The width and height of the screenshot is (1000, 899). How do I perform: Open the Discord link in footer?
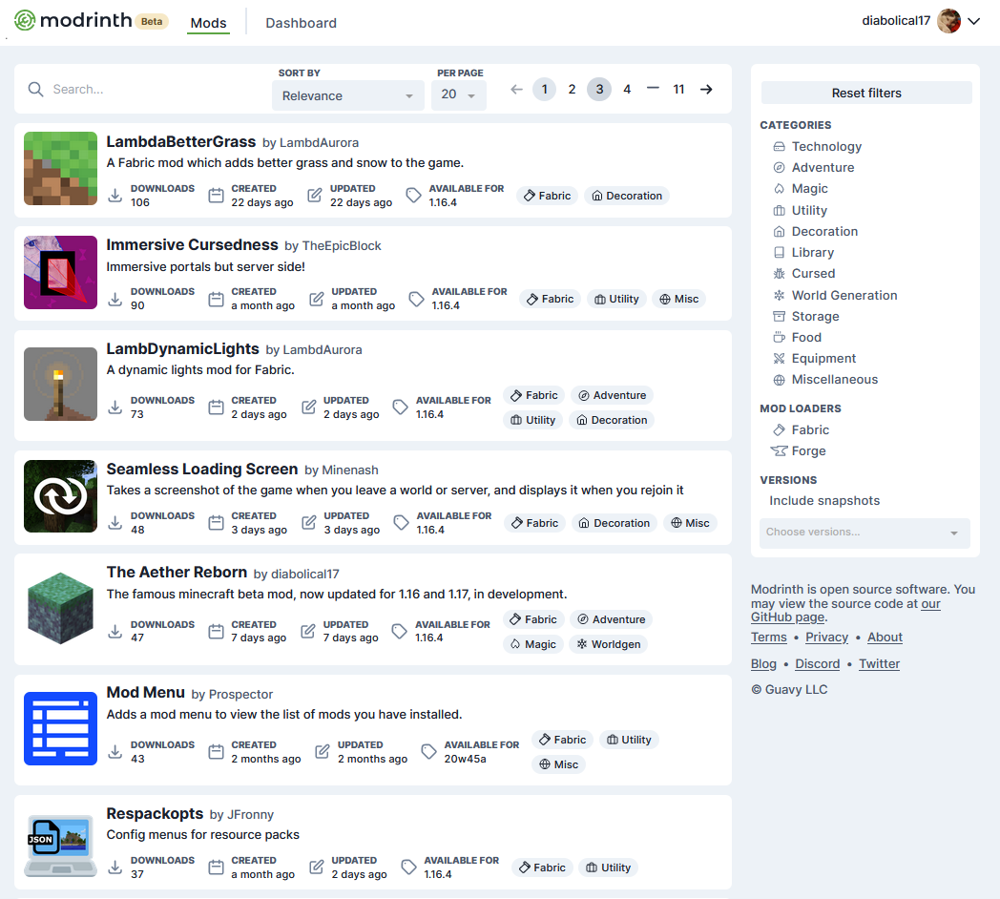(817, 663)
